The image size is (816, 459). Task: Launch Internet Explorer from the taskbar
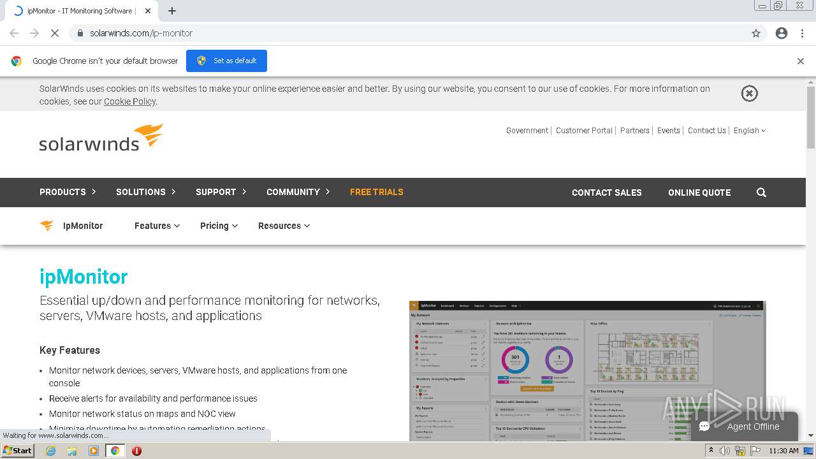pyautogui.click(x=50, y=451)
